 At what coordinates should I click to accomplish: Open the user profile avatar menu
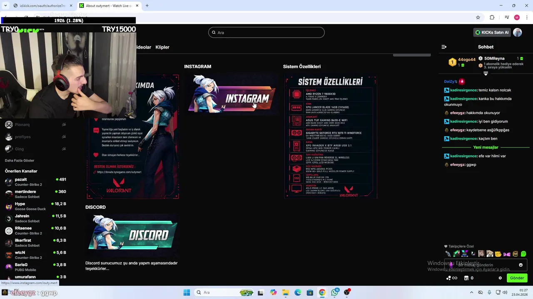click(x=517, y=32)
